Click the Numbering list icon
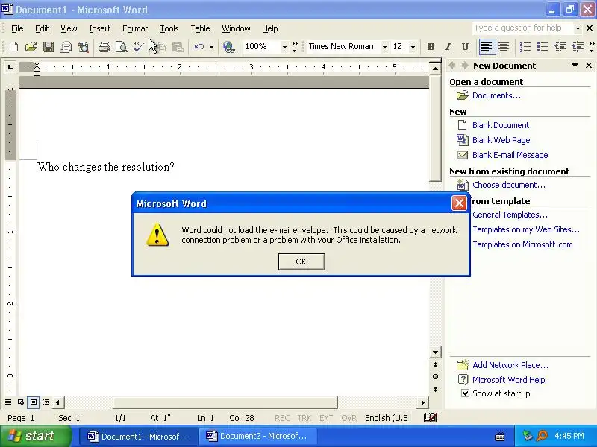The image size is (597, 447). click(525, 47)
